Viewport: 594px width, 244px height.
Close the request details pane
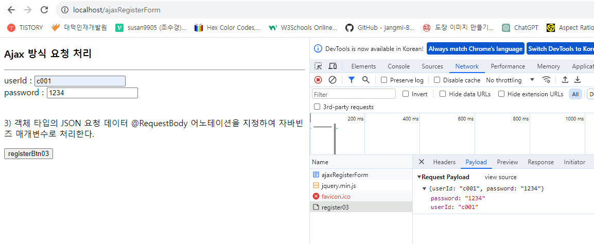point(421,162)
